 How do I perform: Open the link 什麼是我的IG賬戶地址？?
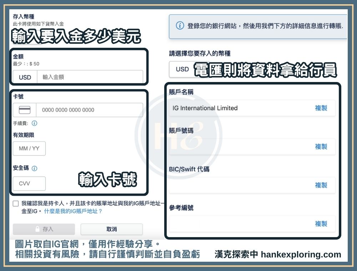(x=73, y=211)
